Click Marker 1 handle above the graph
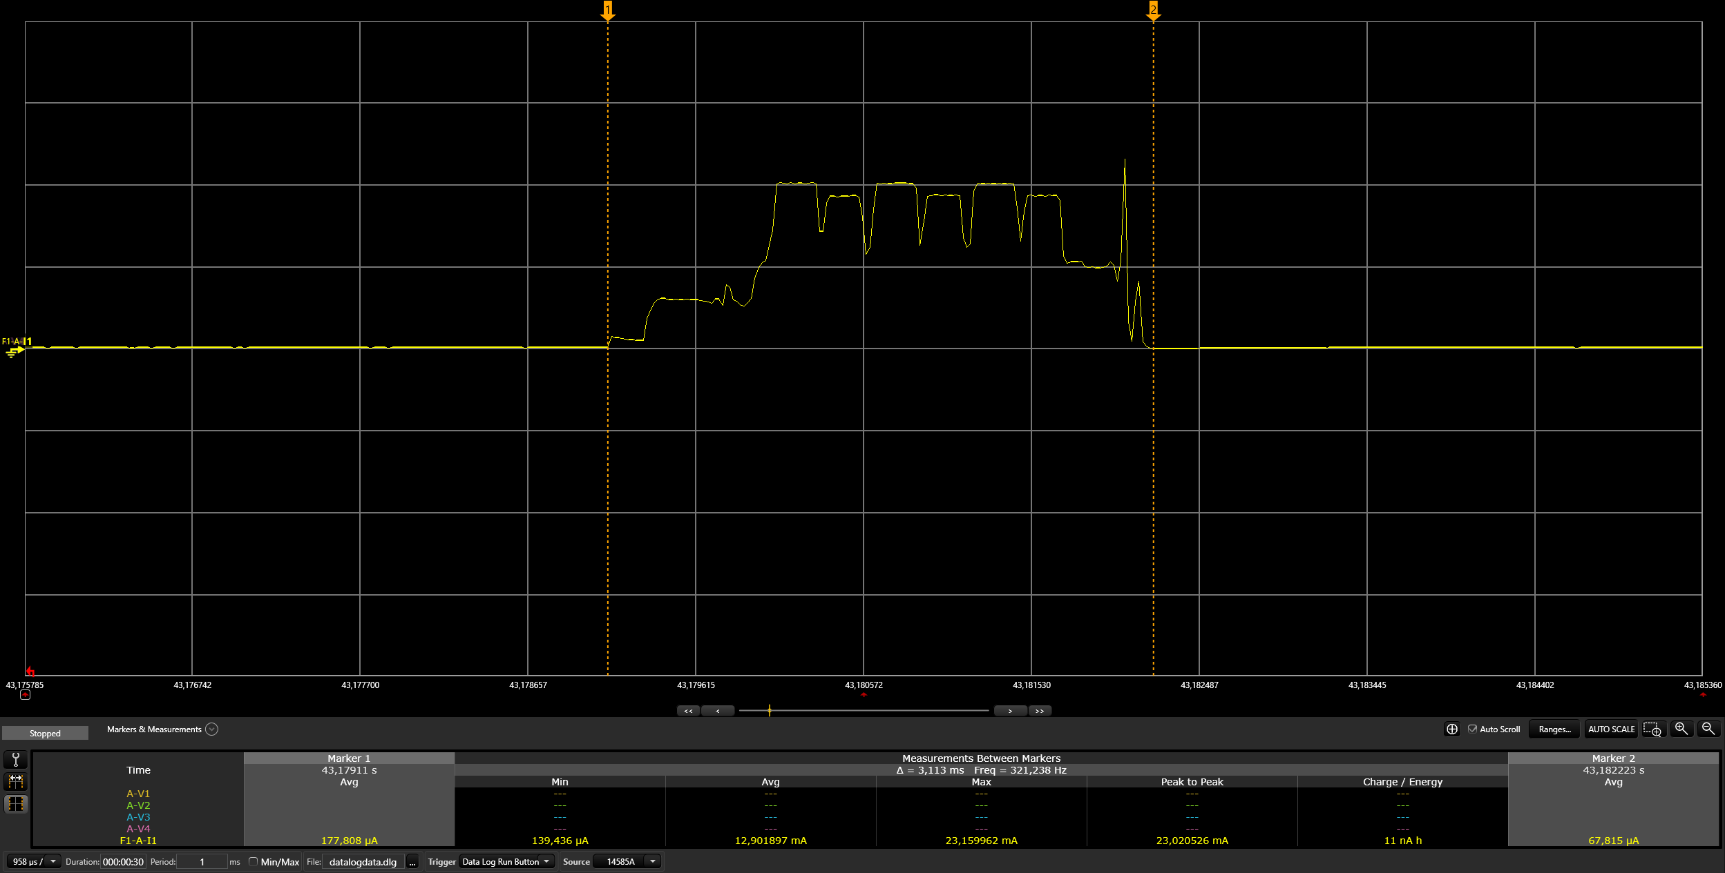This screenshot has height=873, width=1725. pos(608,10)
